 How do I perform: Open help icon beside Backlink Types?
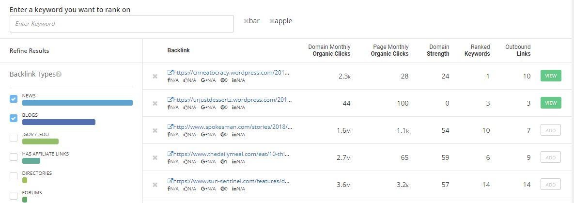59,75
